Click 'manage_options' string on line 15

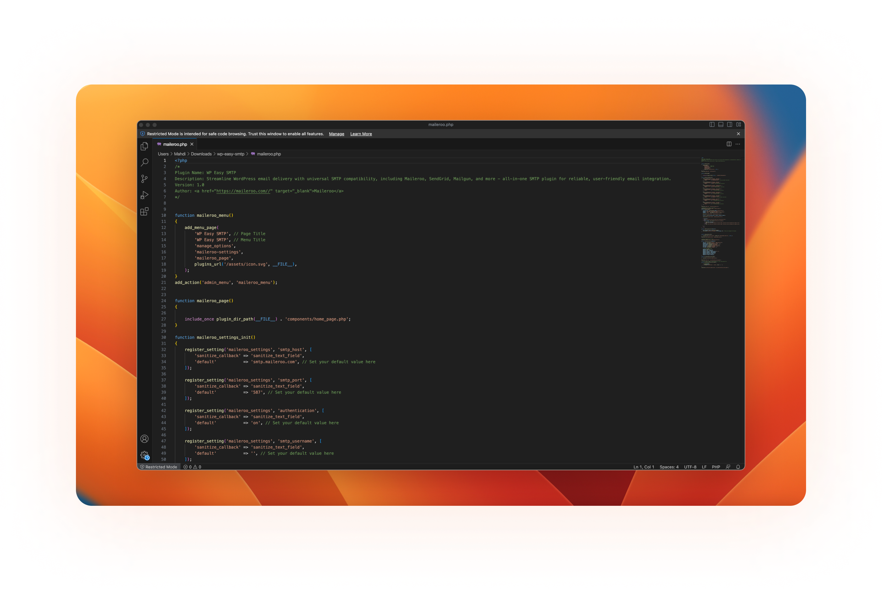pos(214,246)
